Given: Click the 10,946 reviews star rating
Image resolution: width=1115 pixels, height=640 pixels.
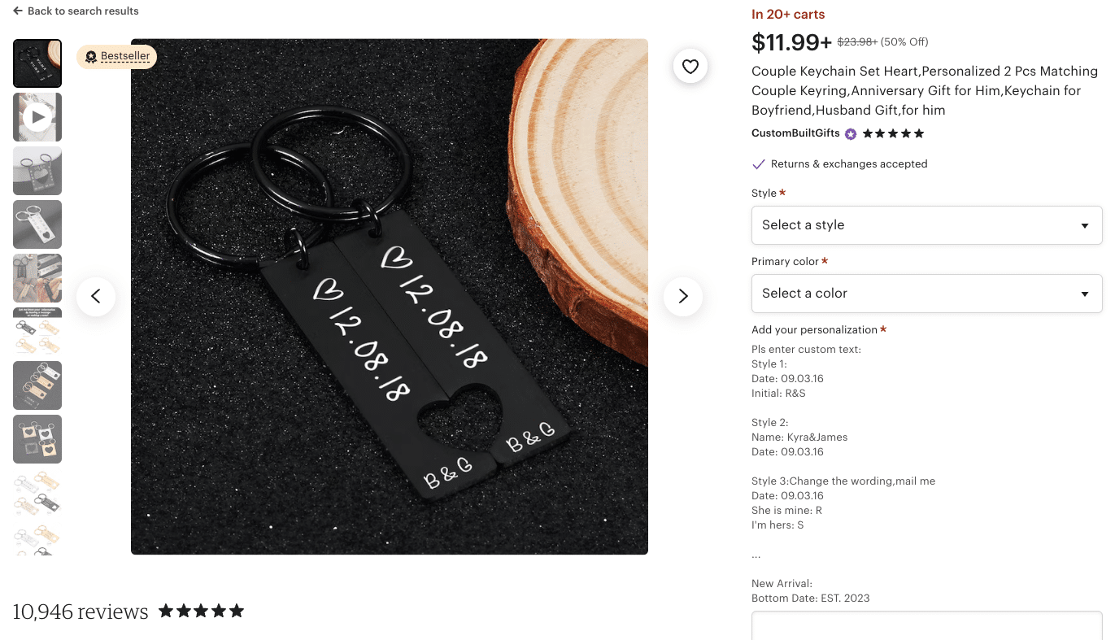Looking at the screenshot, I should (x=201, y=611).
